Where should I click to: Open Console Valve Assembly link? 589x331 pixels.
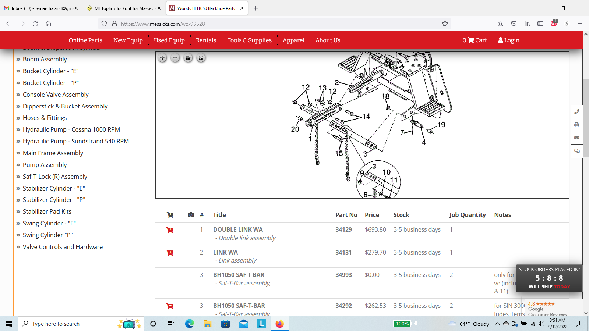coord(56,95)
